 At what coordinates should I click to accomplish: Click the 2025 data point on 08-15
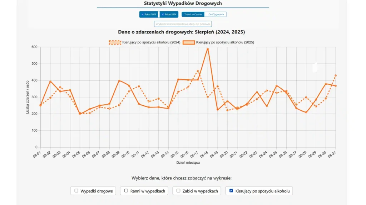coord(178,79)
